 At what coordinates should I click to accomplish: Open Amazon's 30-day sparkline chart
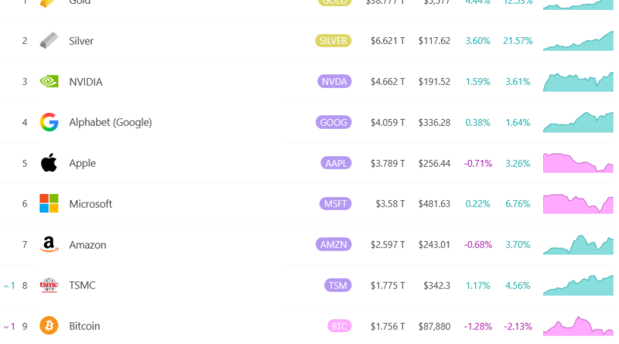click(578, 244)
